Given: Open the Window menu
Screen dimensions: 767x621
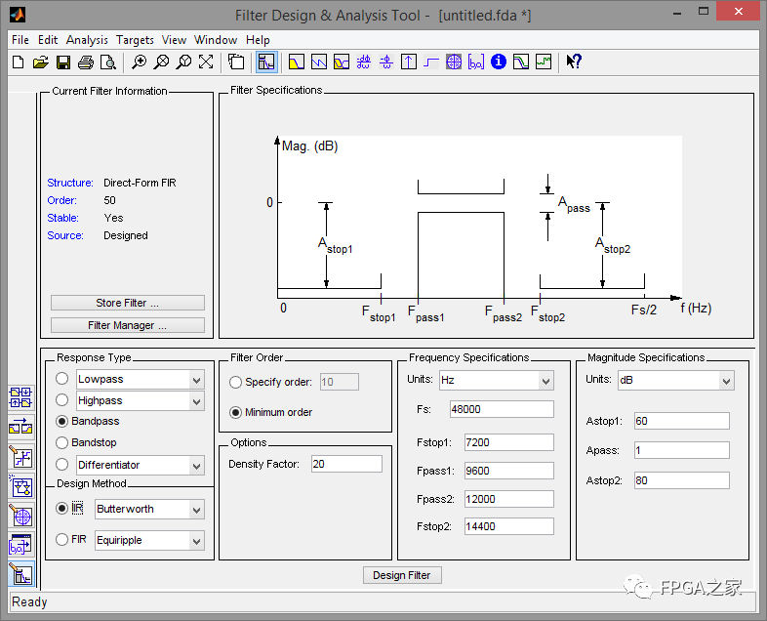Looking at the screenshot, I should pyautogui.click(x=216, y=40).
